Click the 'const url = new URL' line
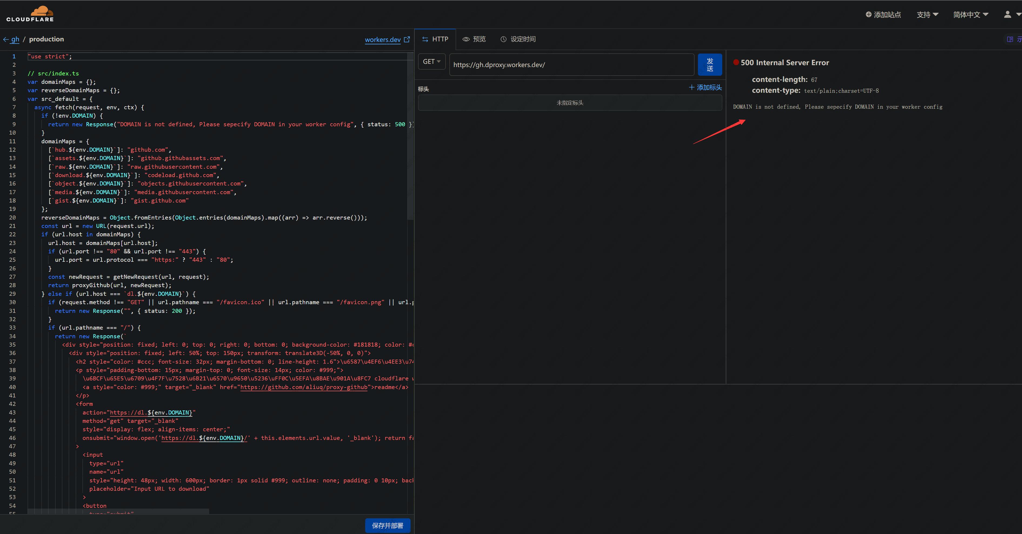Image resolution: width=1022 pixels, height=534 pixels. coord(98,226)
